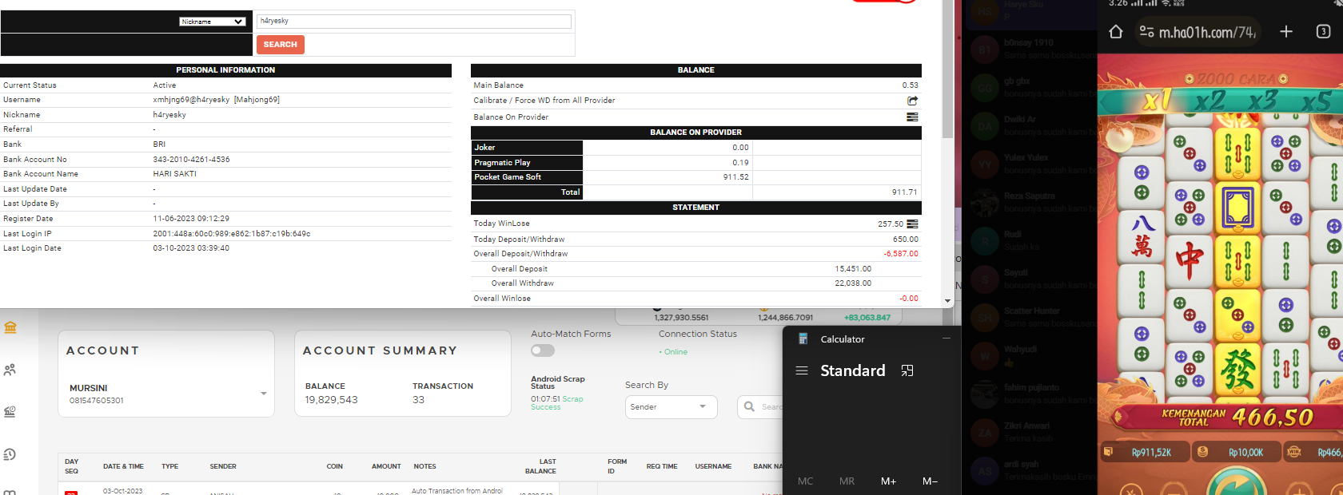Click the Pragmatic Play provider row
This screenshot has height=495, width=1343.
pyautogui.click(x=695, y=162)
